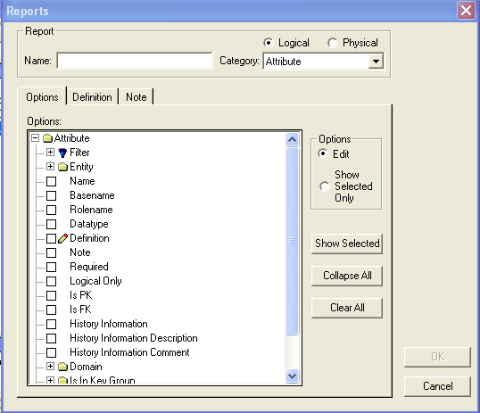
Task: Tick the Is FK checkbox
Action: [51, 310]
